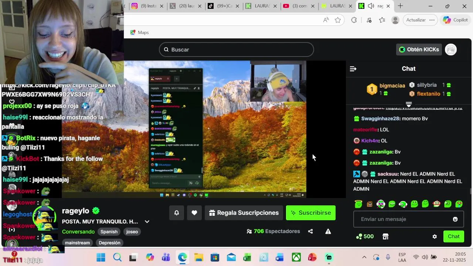Click bigmaciaa in the gift leaderboard
This screenshot has height=266, width=473.
click(x=392, y=86)
